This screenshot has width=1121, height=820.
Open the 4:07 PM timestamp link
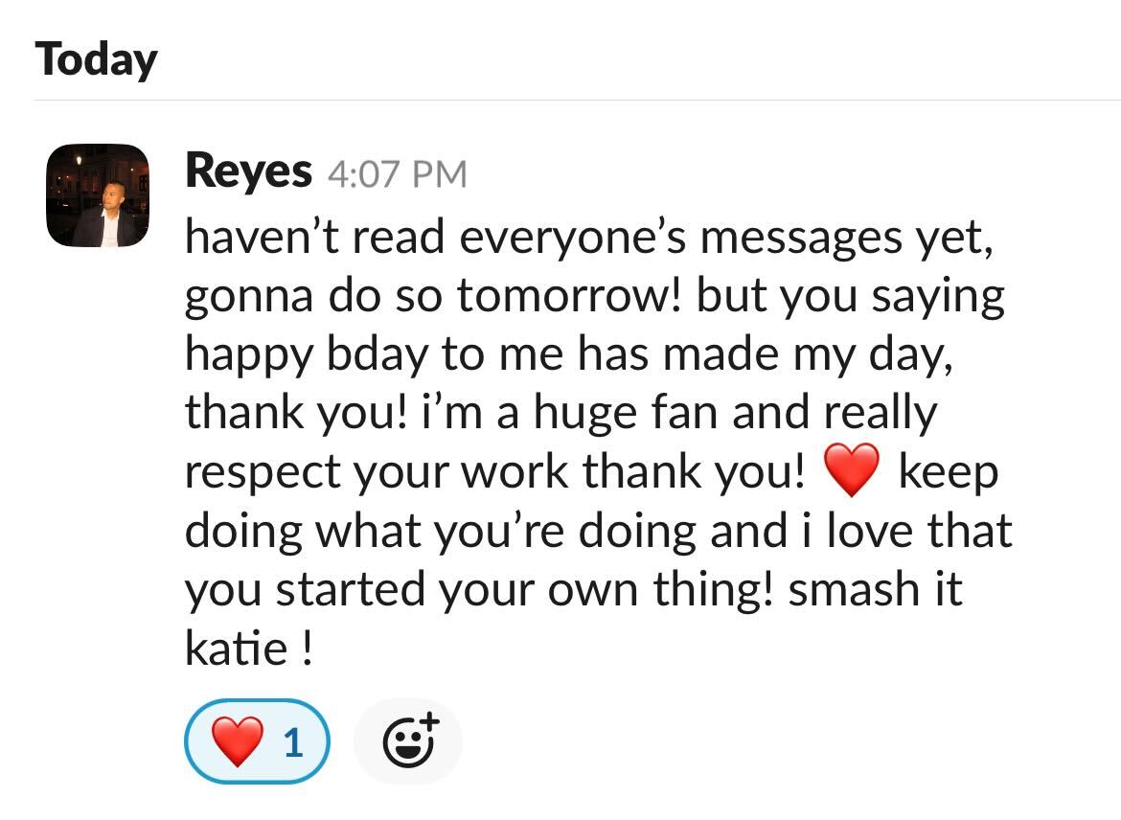tap(398, 174)
